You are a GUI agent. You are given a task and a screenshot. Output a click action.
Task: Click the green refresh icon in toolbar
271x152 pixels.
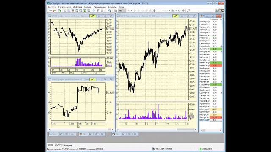[60, 11]
